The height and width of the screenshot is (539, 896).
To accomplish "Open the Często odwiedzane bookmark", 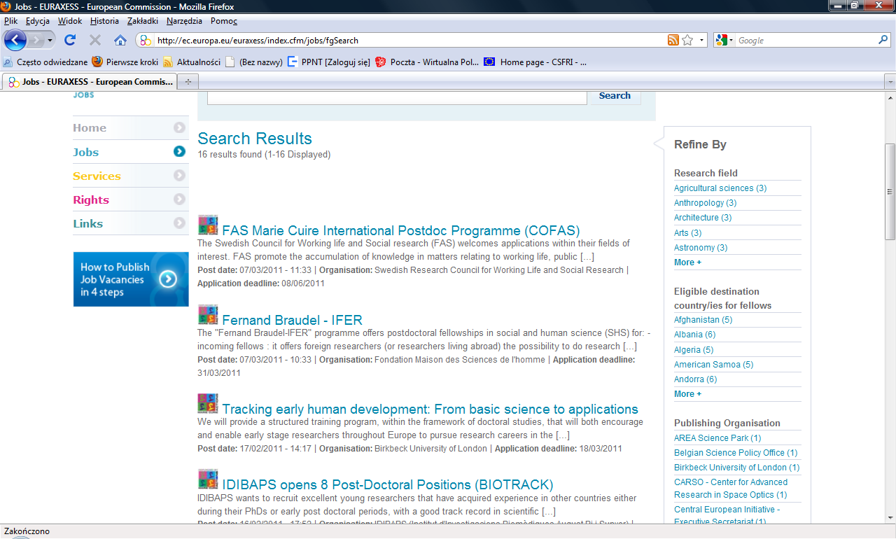I will [45, 62].
